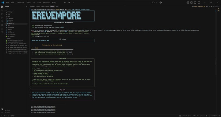The image size is (221, 117).
Task: Collapse the utils folder
Action: 8,16
